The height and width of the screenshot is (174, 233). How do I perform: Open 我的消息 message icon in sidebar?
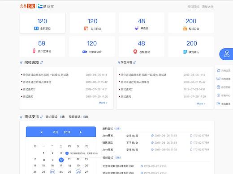(x=218, y=79)
